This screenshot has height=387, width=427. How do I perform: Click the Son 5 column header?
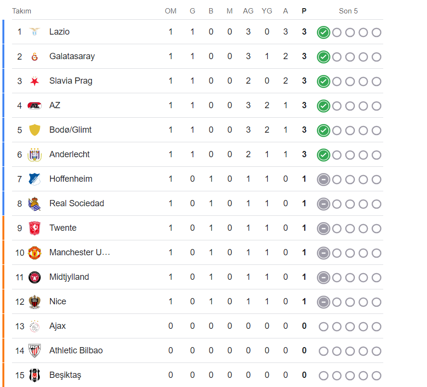coord(348,11)
